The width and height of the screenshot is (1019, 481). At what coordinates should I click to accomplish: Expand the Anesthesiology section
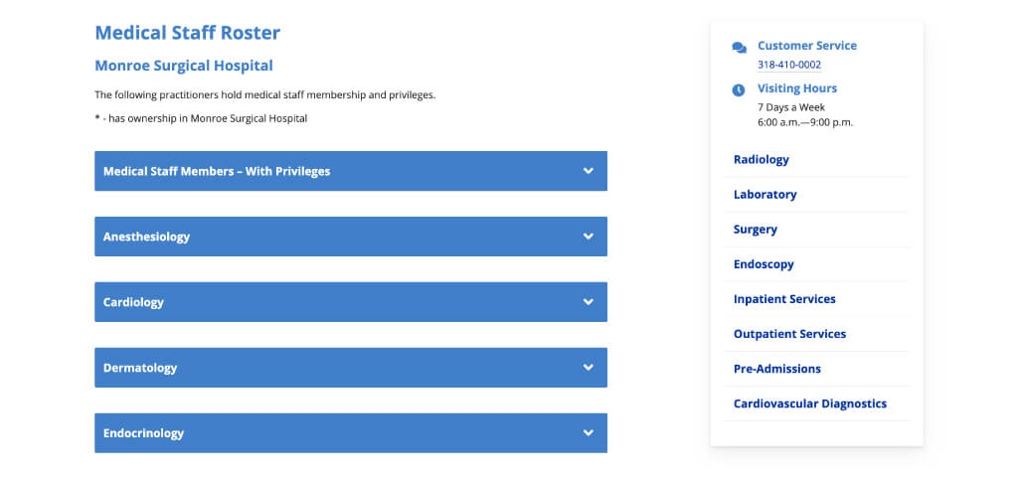pos(147,237)
